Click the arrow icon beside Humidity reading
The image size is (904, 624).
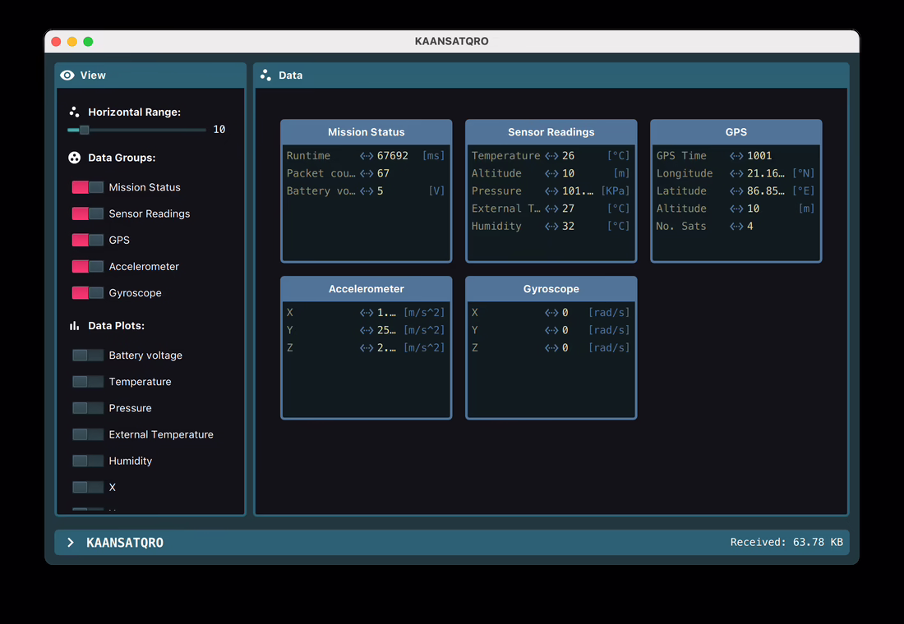[x=551, y=227]
